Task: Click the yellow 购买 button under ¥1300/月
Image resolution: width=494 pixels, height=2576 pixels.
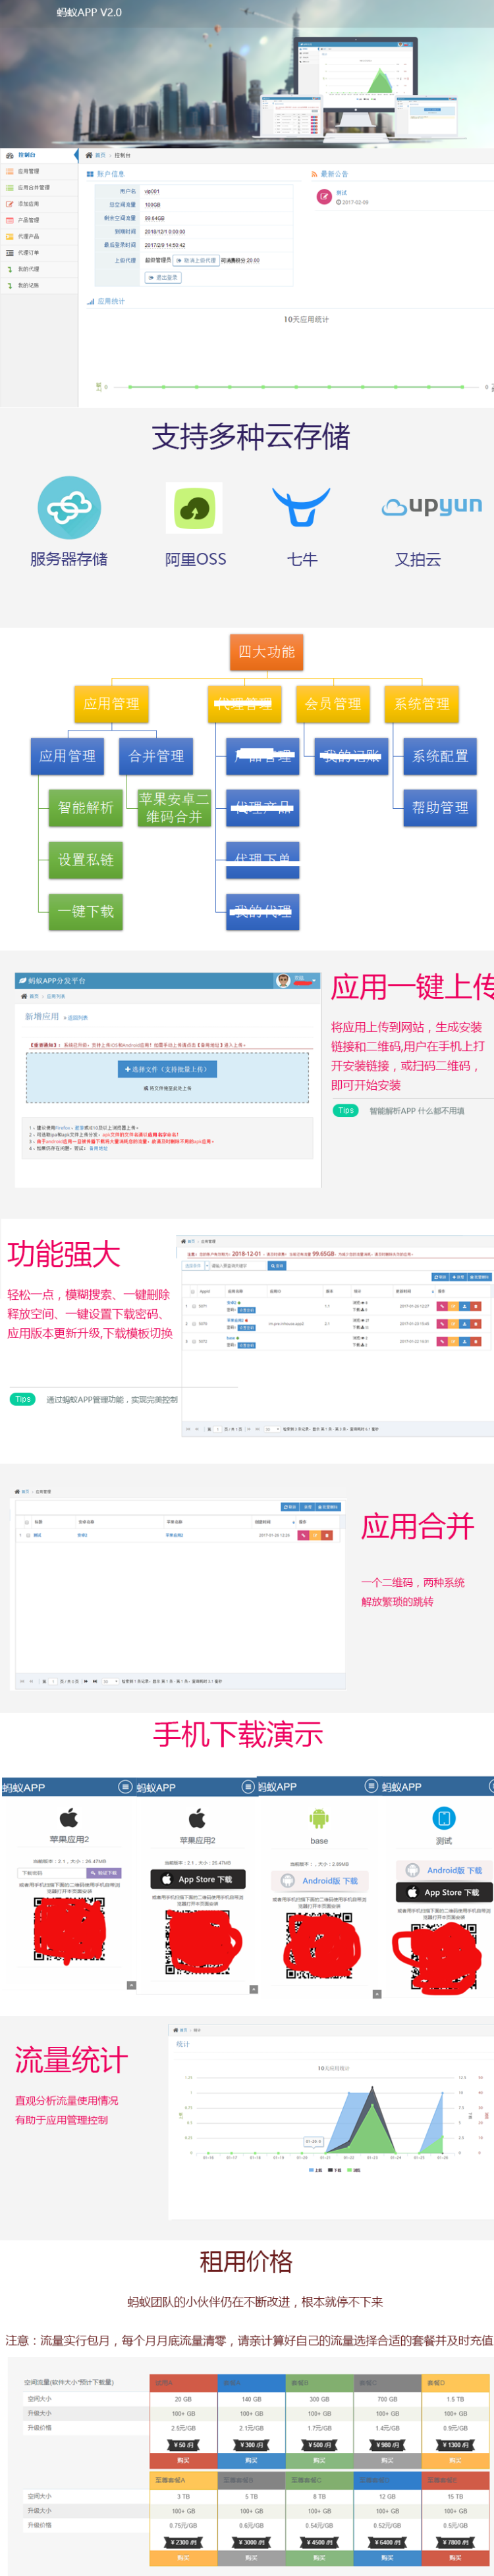Action: tap(455, 2460)
